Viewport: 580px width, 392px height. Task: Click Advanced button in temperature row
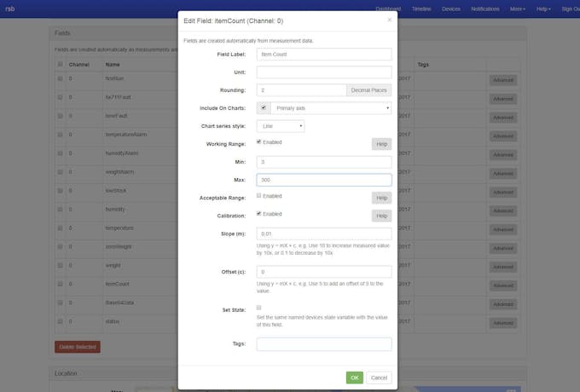coord(503,229)
